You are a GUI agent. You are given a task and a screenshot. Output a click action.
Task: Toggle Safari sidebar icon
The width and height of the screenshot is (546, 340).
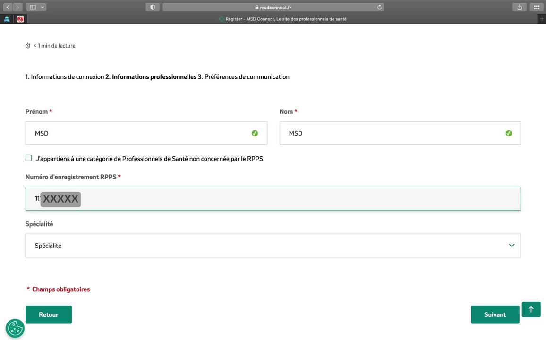(33, 7)
